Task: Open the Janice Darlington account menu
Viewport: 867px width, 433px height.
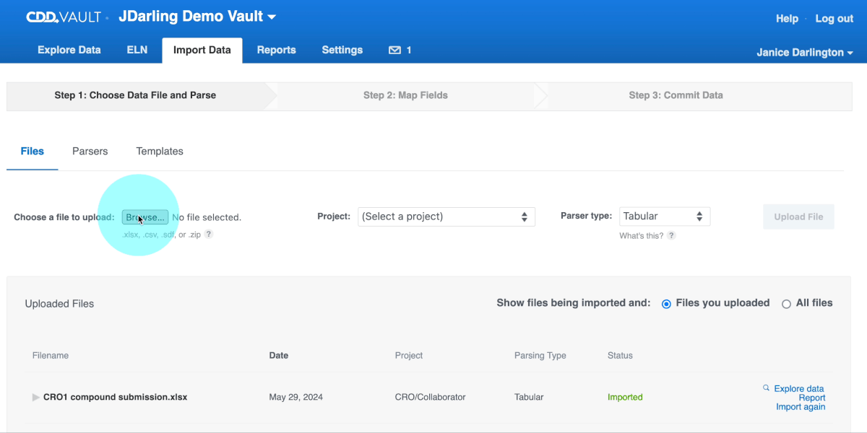Action: 804,52
